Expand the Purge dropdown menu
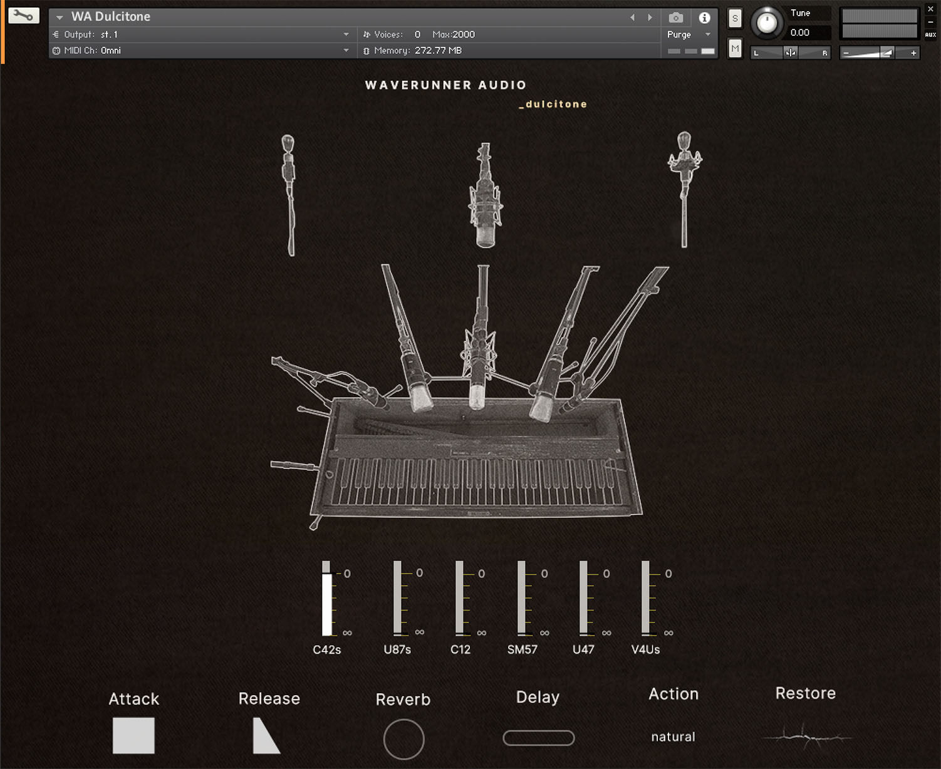 [x=708, y=34]
